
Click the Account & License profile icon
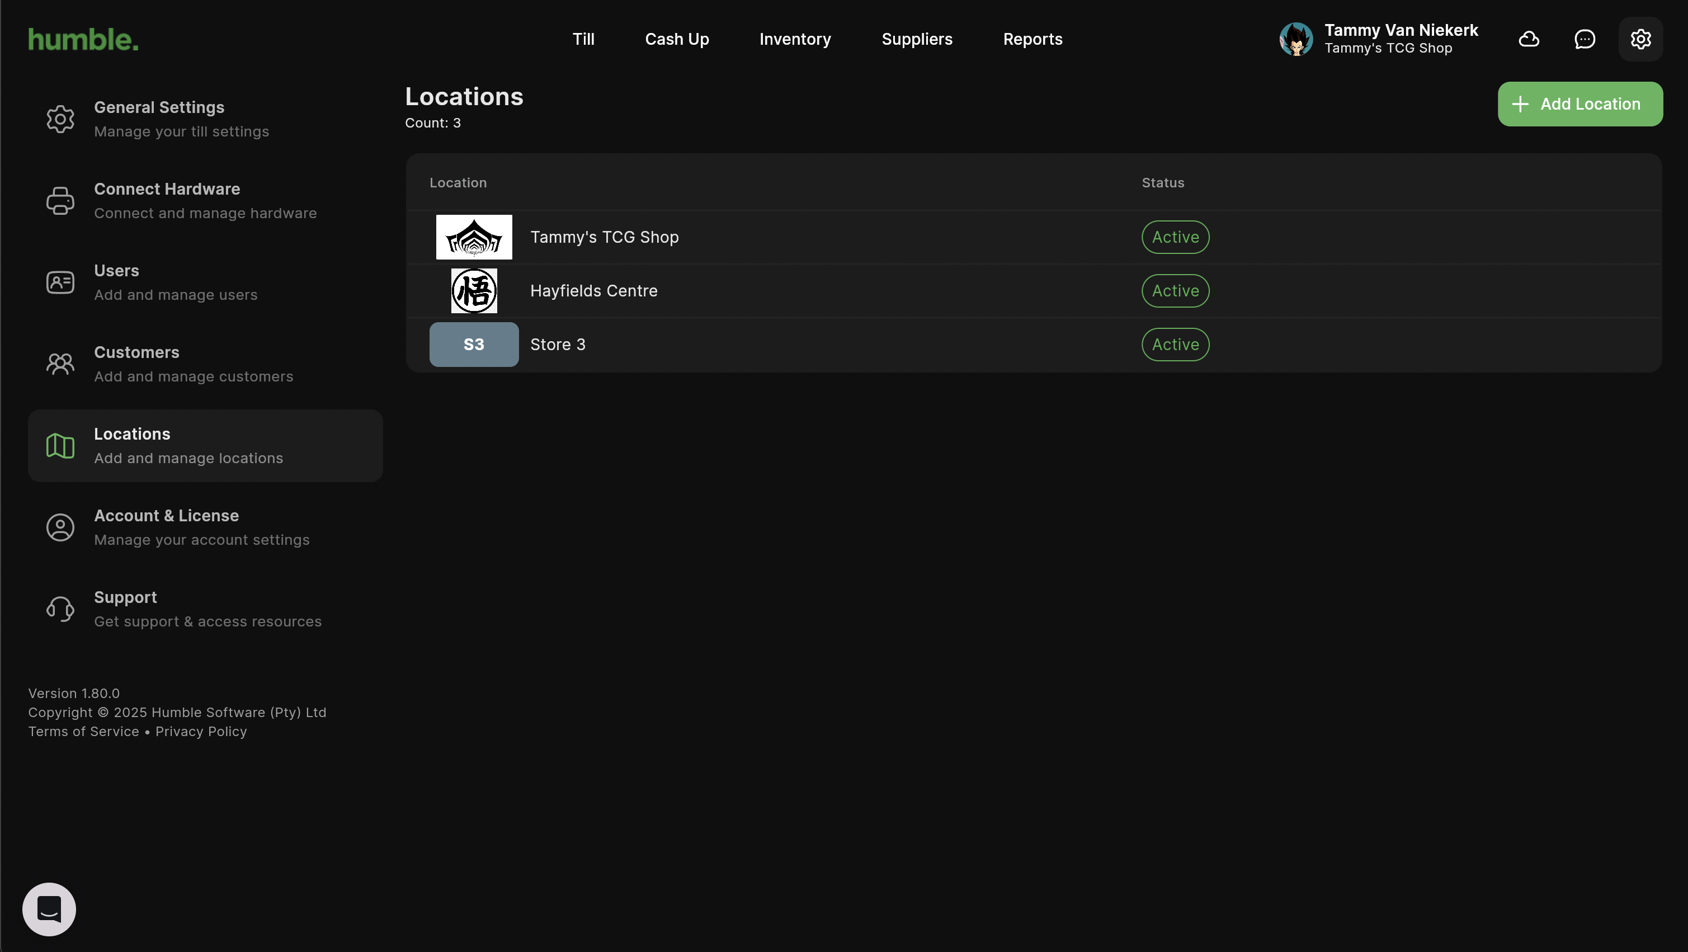tap(60, 527)
